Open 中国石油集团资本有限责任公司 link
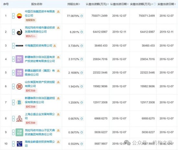Image resolution: width=178 pixels, height=150 pixels. coord(40,14)
